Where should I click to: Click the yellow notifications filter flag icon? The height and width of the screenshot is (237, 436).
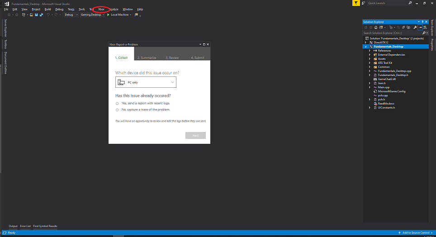point(356,3)
